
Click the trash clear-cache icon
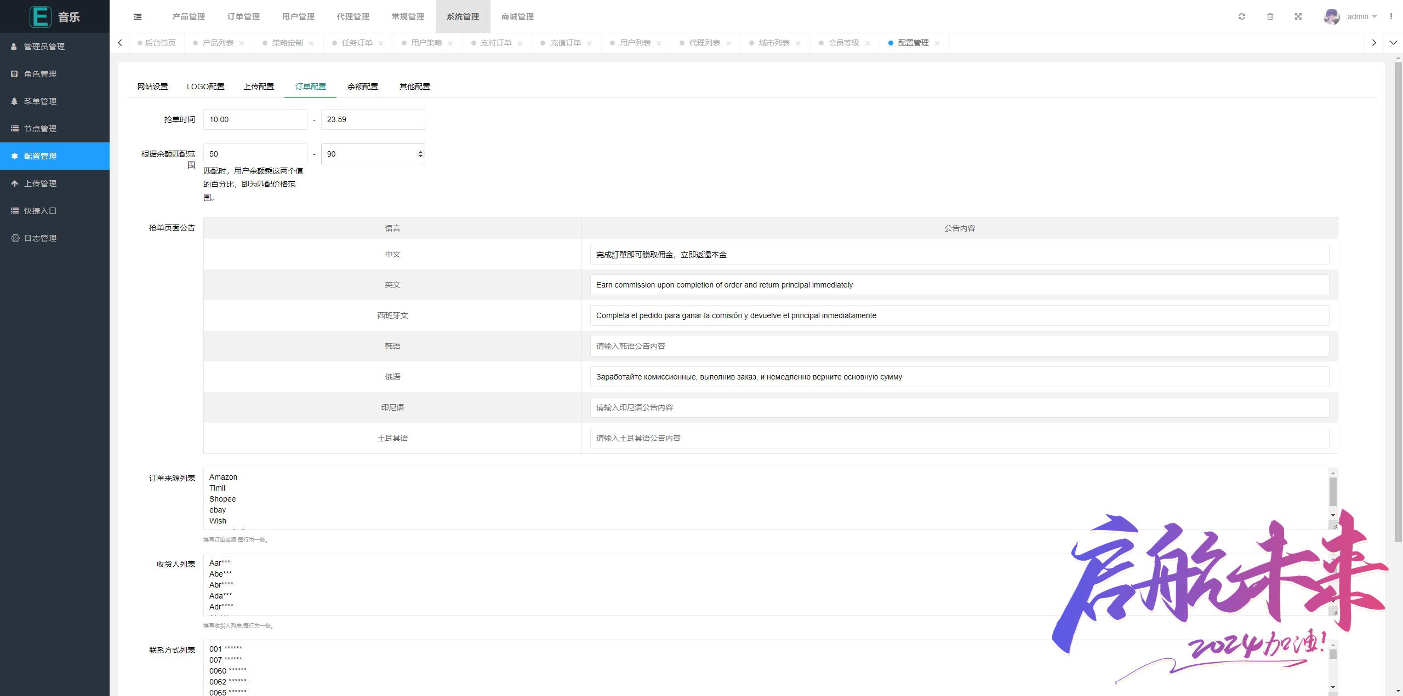click(x=1270, y=16)
